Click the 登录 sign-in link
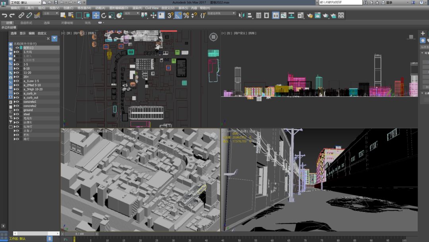The width and height of the screenshot is (429, 242). (x=389, y=2)
